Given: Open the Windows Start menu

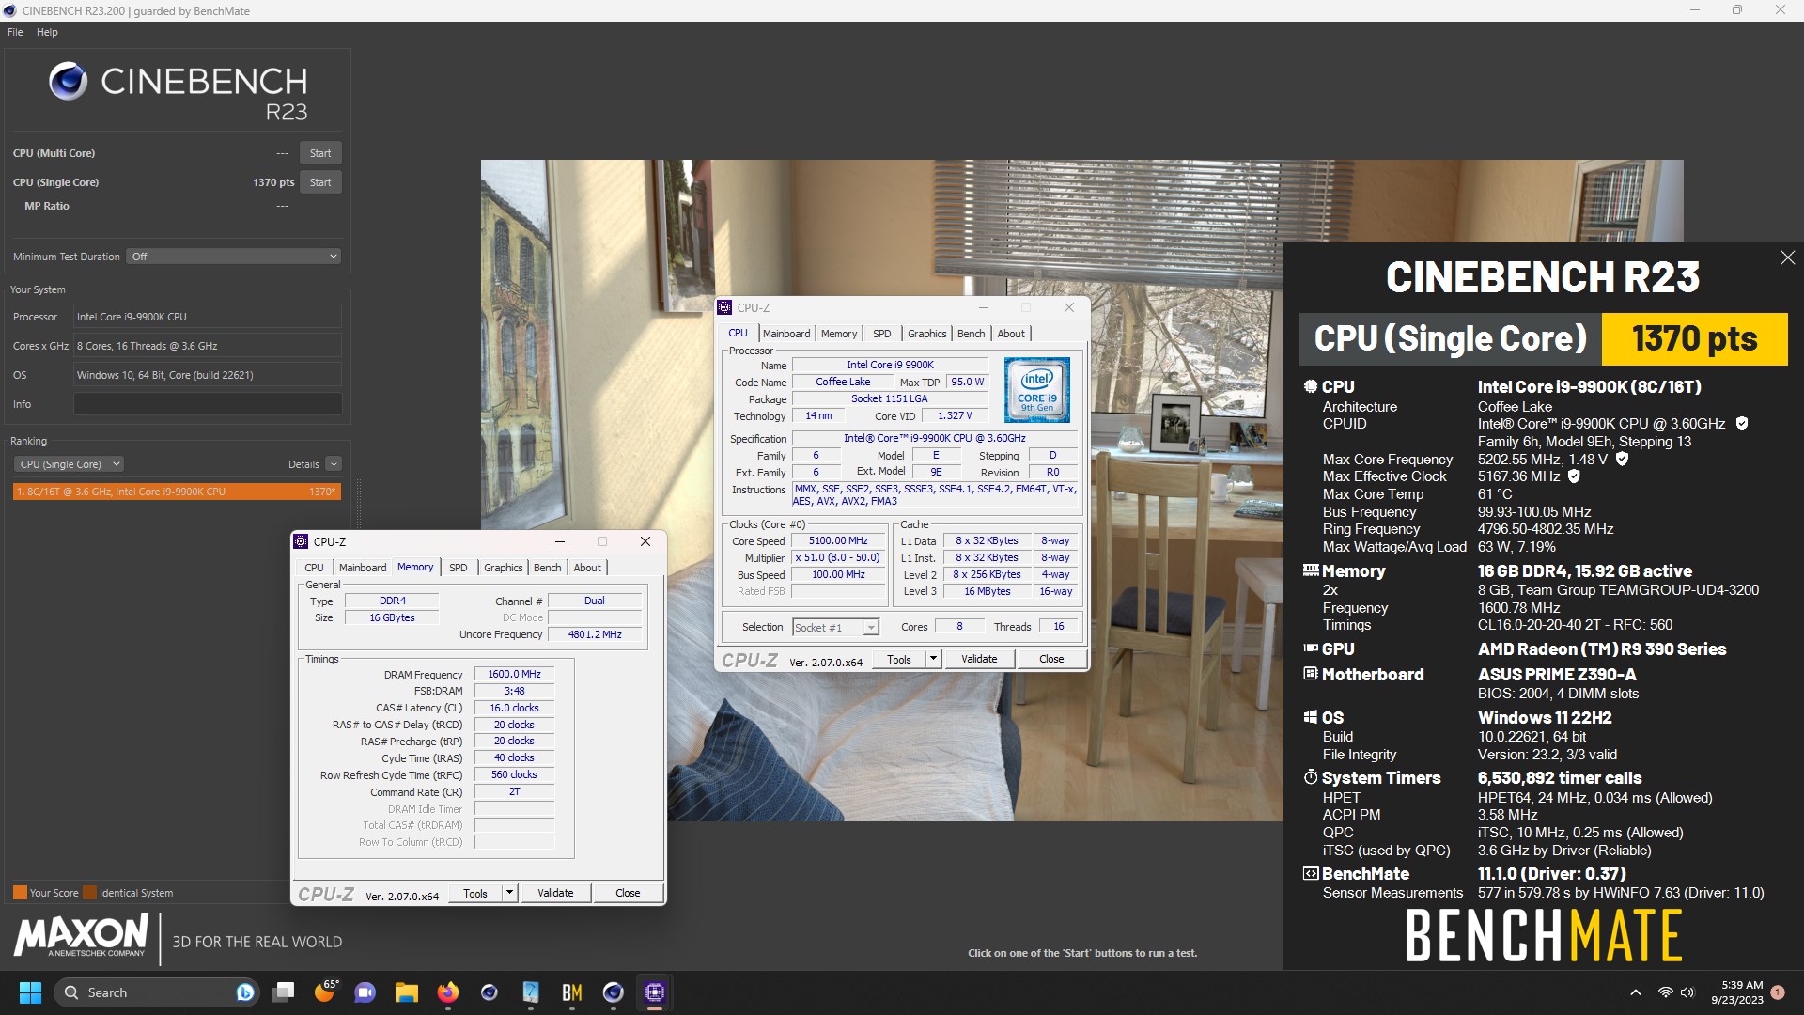Looking at the screenshot, I should click(x=30, y=992).
